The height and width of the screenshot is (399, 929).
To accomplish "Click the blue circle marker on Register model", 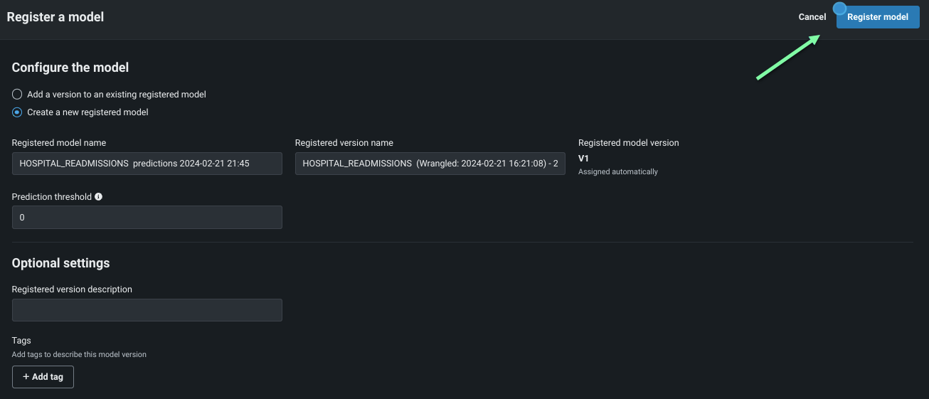I will [x=839, y=9].
